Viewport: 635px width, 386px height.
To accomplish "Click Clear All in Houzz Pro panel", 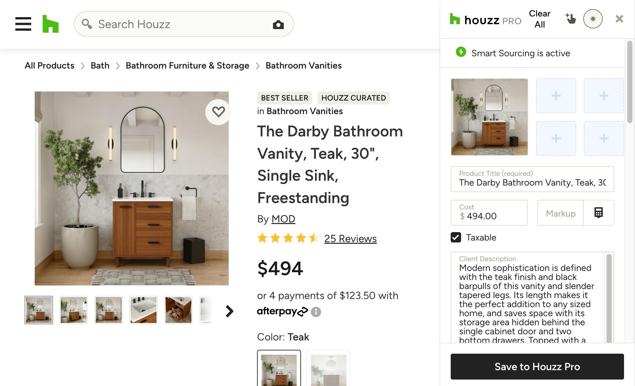I will [540, 19].
